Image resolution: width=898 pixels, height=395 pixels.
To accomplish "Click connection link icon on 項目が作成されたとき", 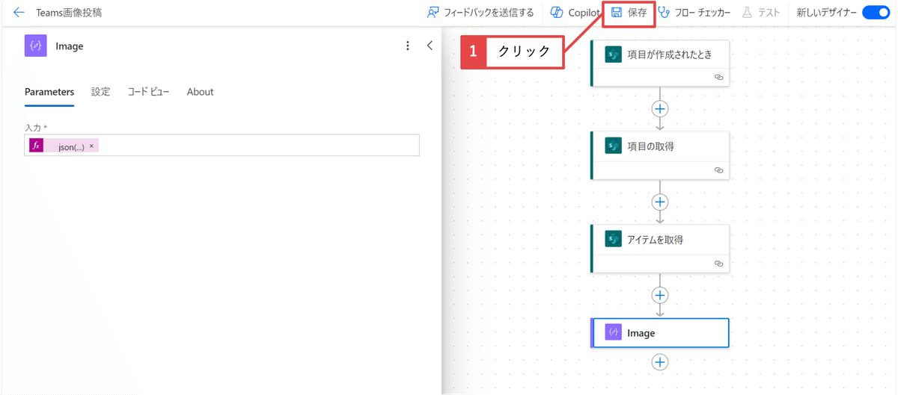I will [x=718, y=78].
